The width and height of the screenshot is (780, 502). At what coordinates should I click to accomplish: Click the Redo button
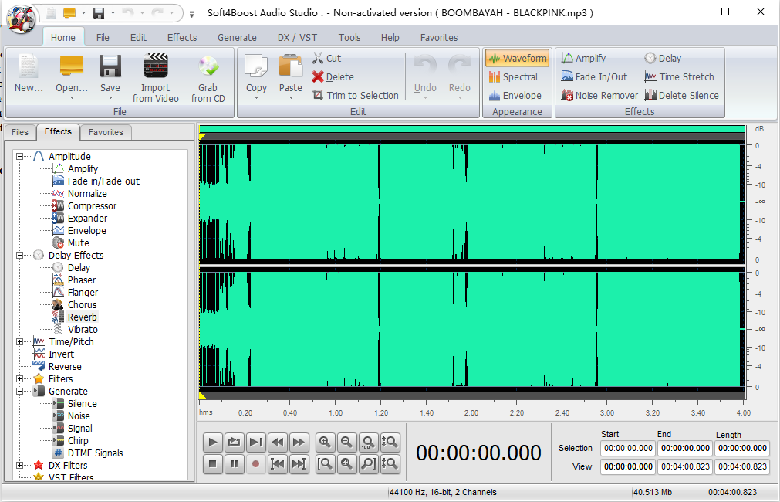459,76
